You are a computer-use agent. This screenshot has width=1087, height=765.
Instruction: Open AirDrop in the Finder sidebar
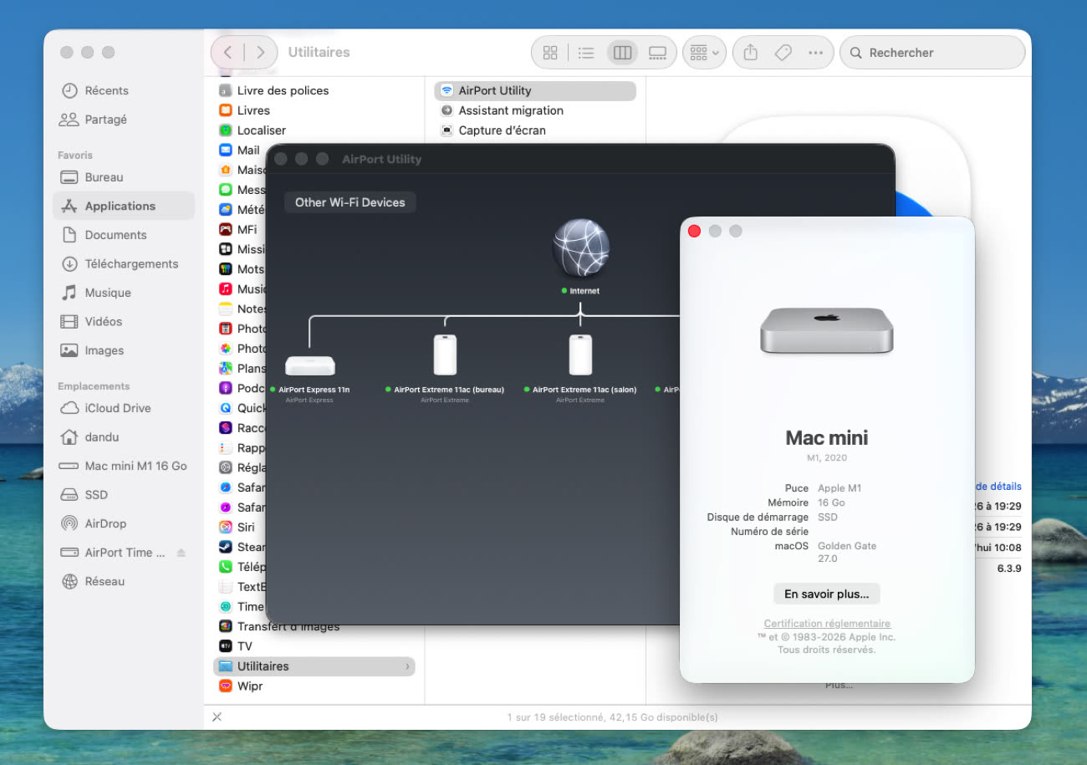(x=124, y=523)
